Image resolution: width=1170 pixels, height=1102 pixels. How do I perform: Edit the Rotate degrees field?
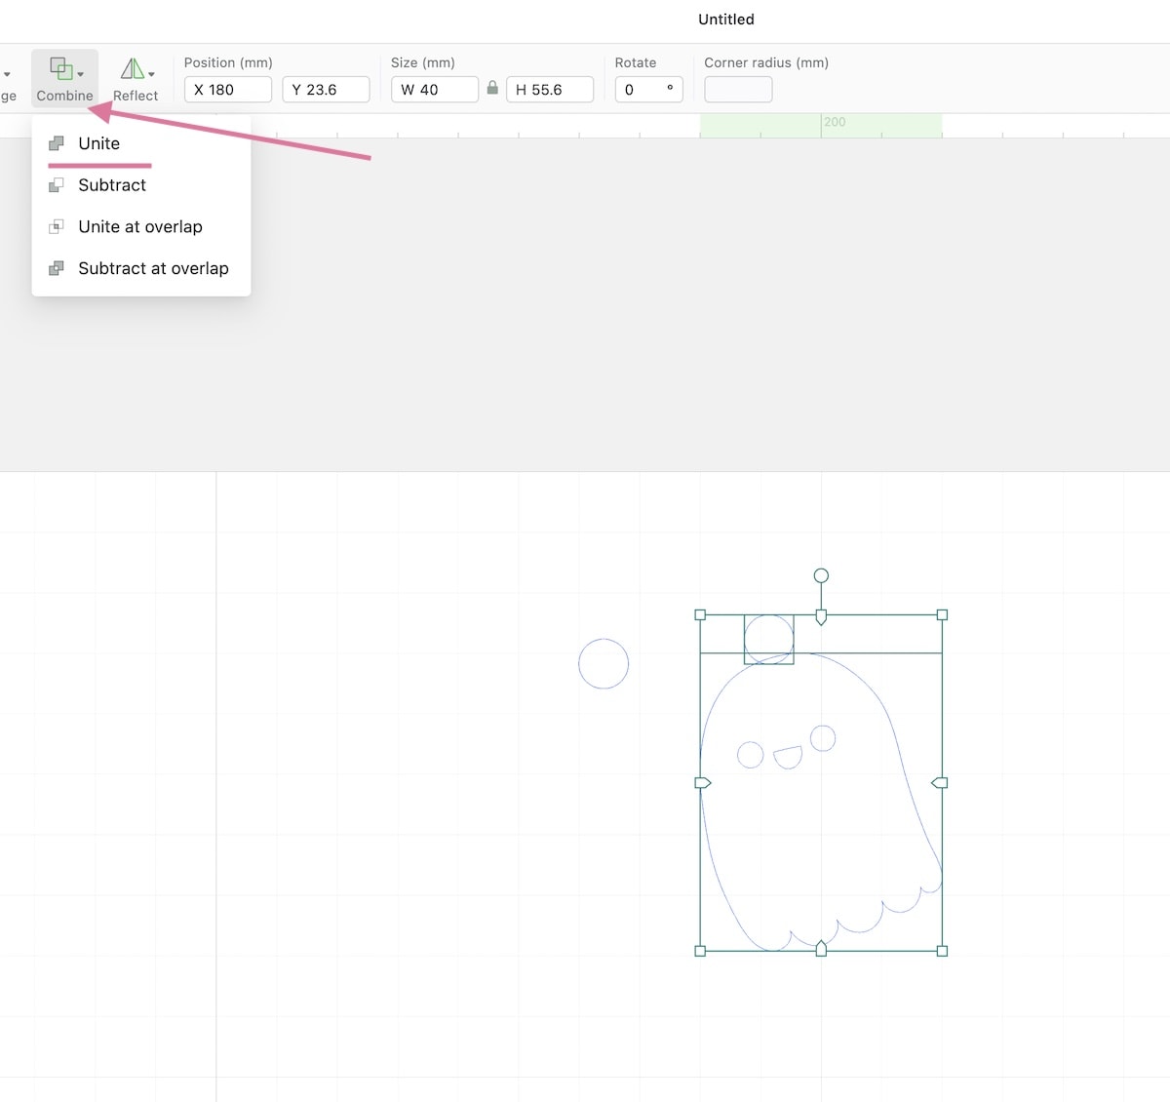(648, 90)
